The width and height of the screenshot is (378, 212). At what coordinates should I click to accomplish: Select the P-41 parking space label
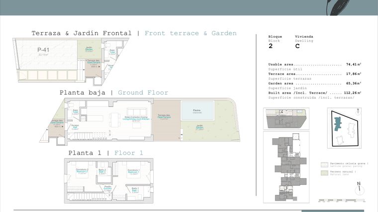coord(43,50)
